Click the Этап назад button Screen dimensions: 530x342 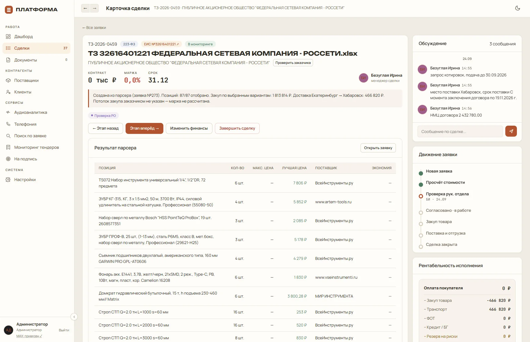[x=105, y=128]
